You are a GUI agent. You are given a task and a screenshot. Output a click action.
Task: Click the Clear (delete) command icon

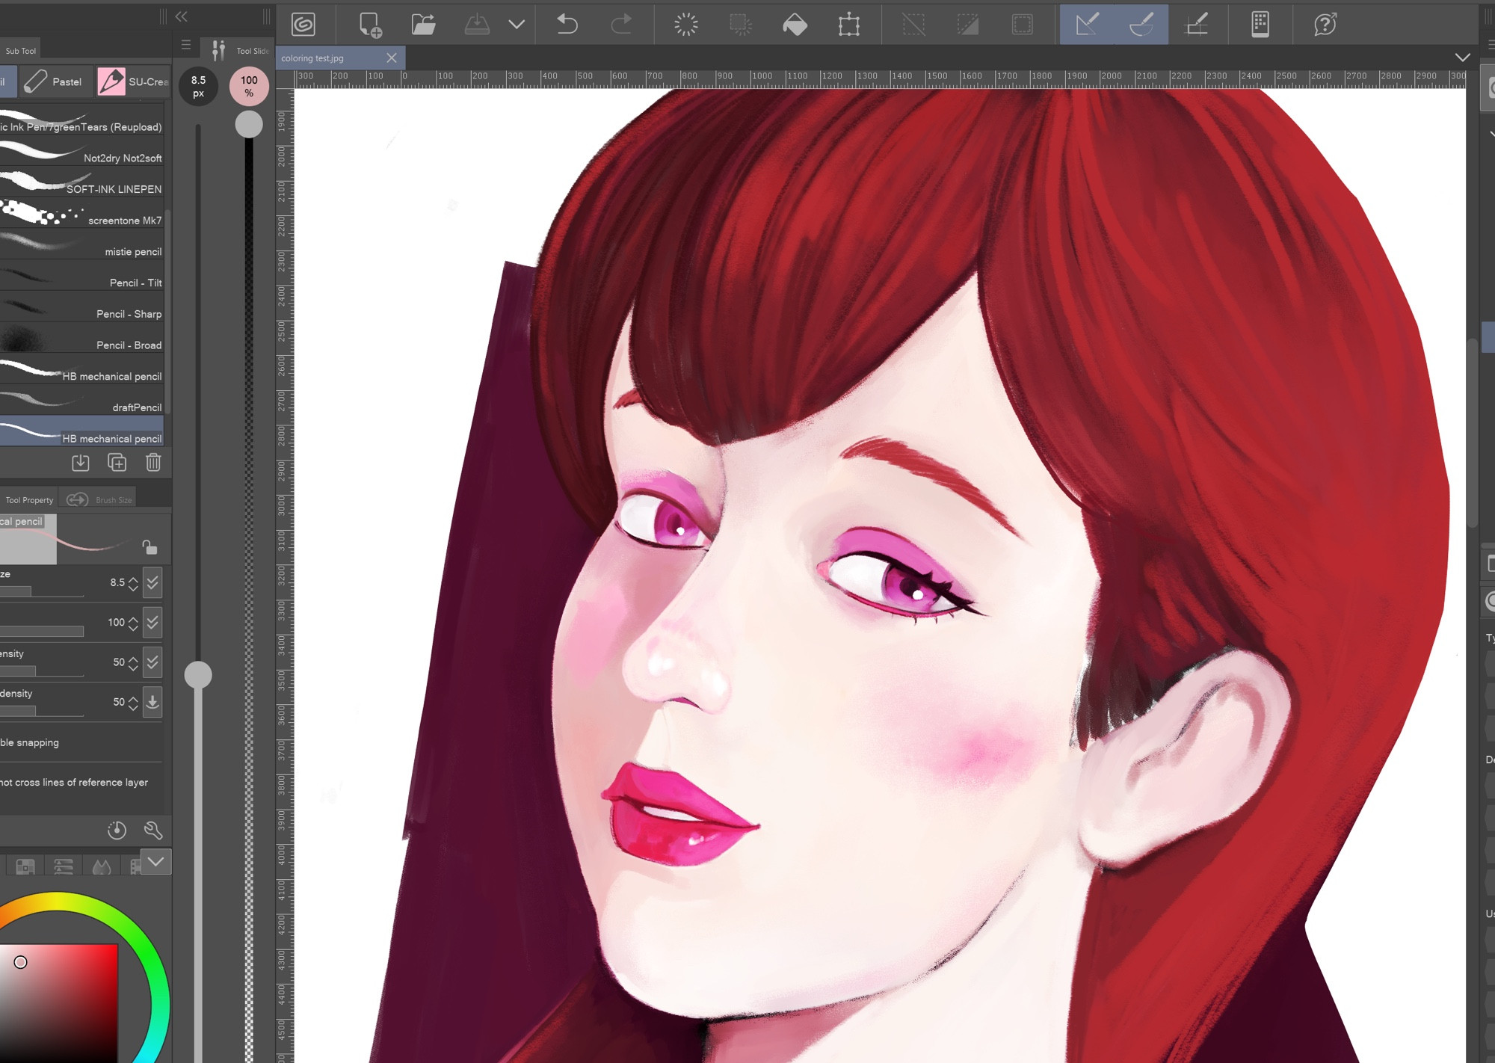click(686, 25)
